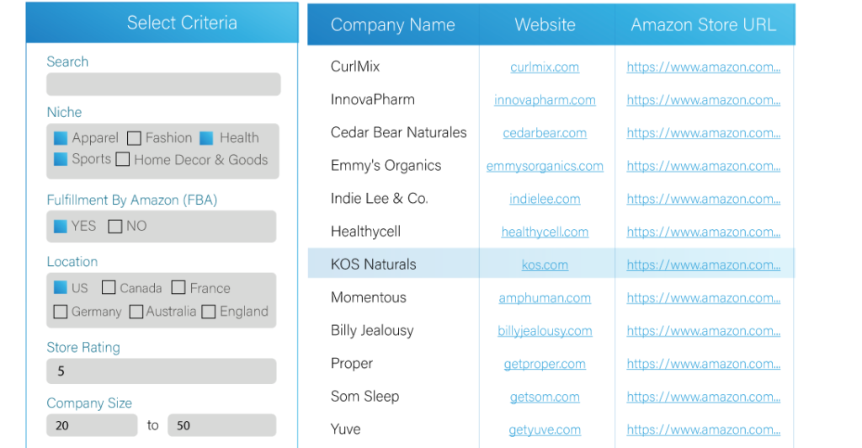Viewport: 862px width, 448px height.
Task: Check the Home Decor & Goods checkbox
Action: tap(123, 159)
